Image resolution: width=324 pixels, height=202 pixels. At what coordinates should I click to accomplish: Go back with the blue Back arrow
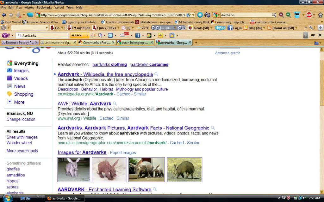pos(3,15)
